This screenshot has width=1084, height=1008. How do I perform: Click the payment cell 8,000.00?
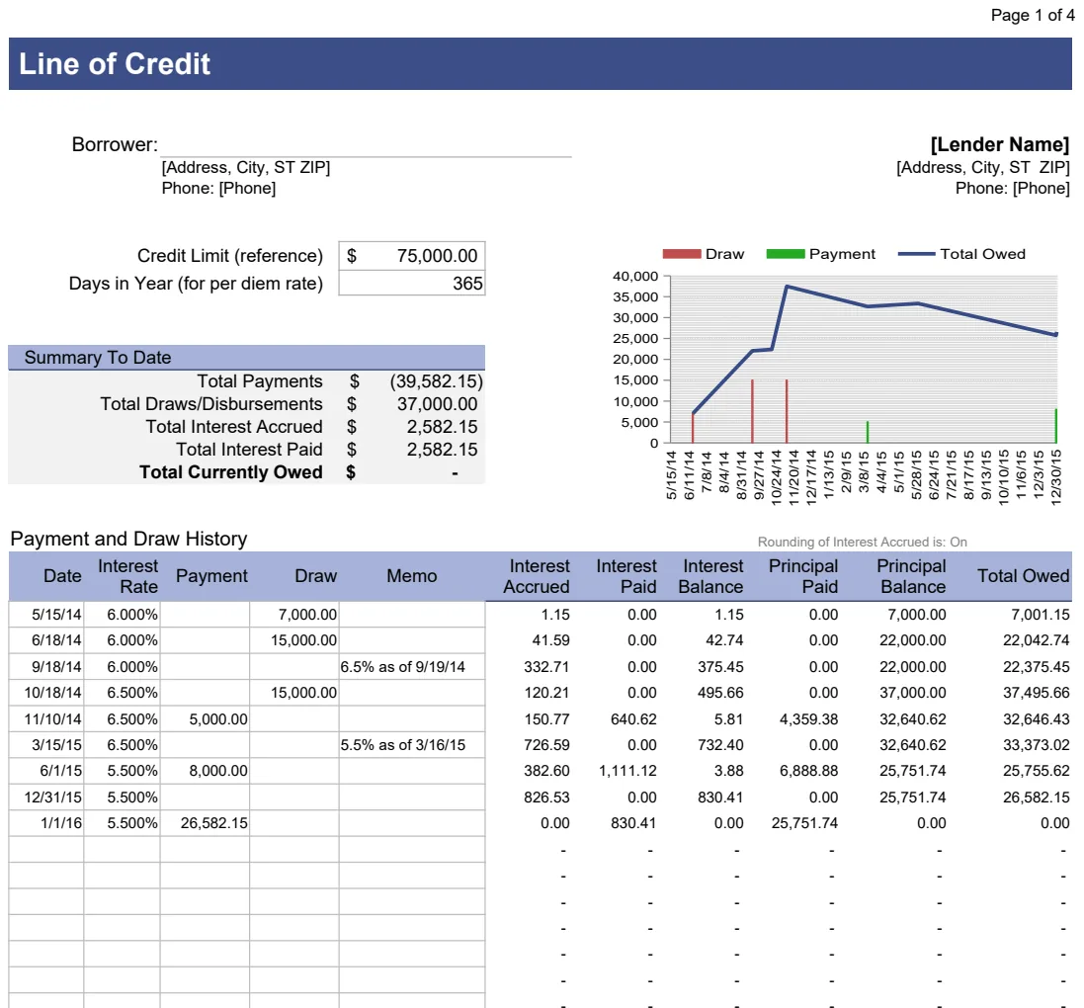(205, 771)
